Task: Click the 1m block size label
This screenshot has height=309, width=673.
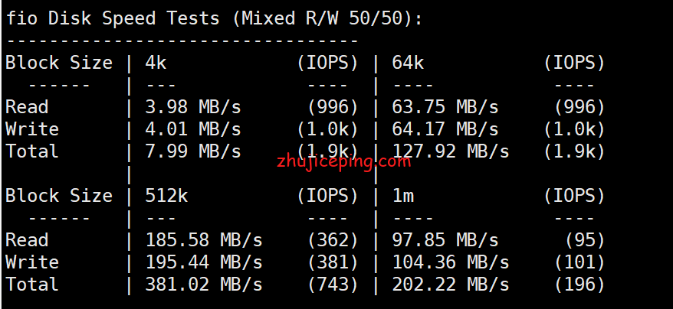Action: click(x=402, y=197)
